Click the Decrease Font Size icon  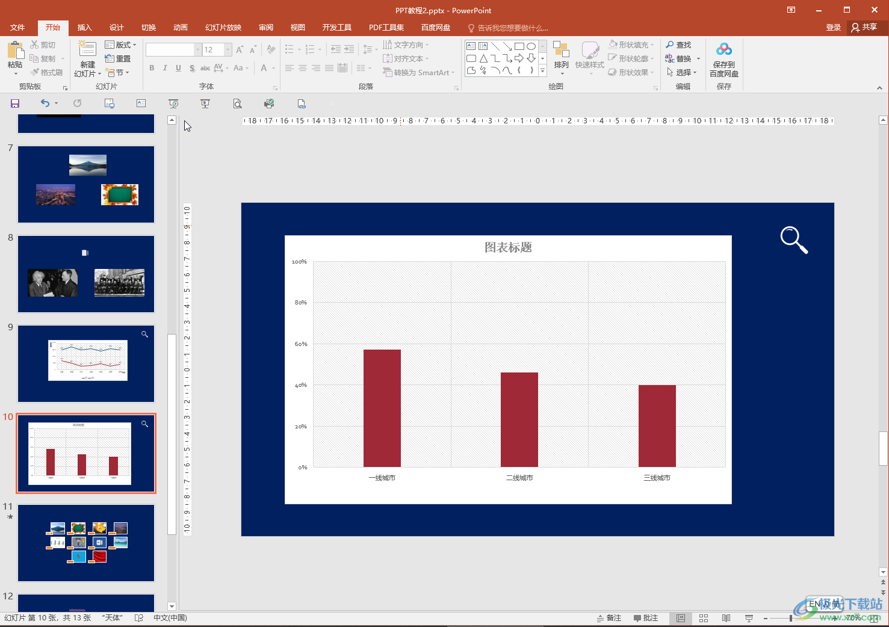tap(253, 49)
